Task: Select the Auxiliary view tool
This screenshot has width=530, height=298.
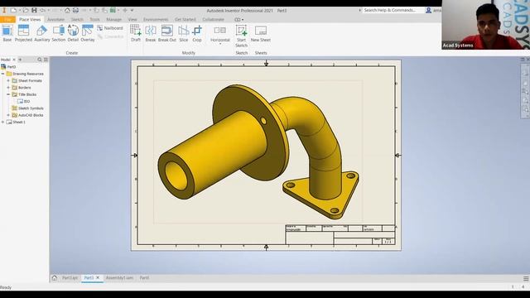Action: coord(42,33)
